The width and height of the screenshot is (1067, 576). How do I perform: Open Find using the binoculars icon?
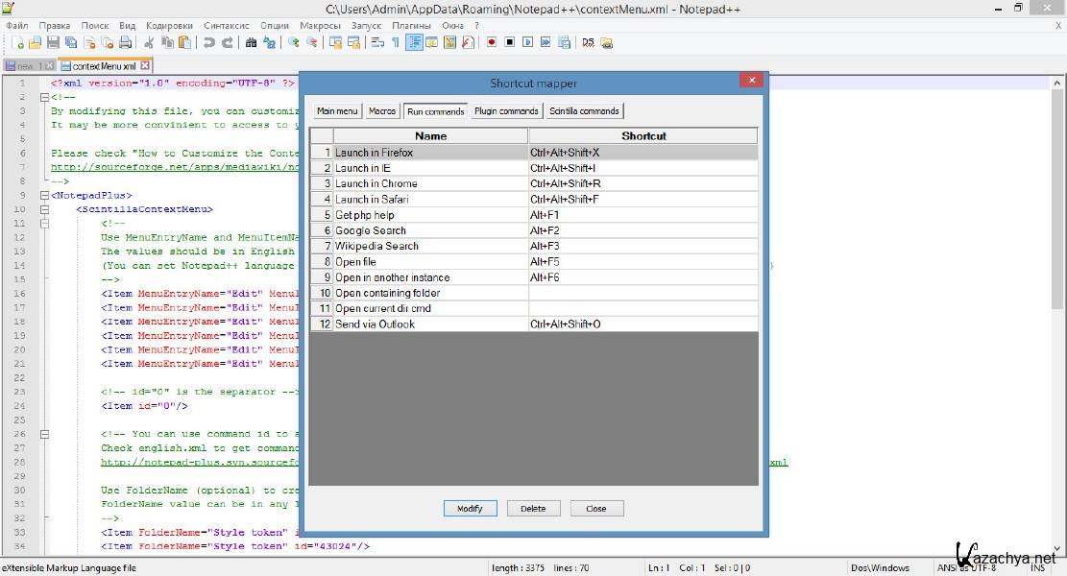(x=252, y=42)
